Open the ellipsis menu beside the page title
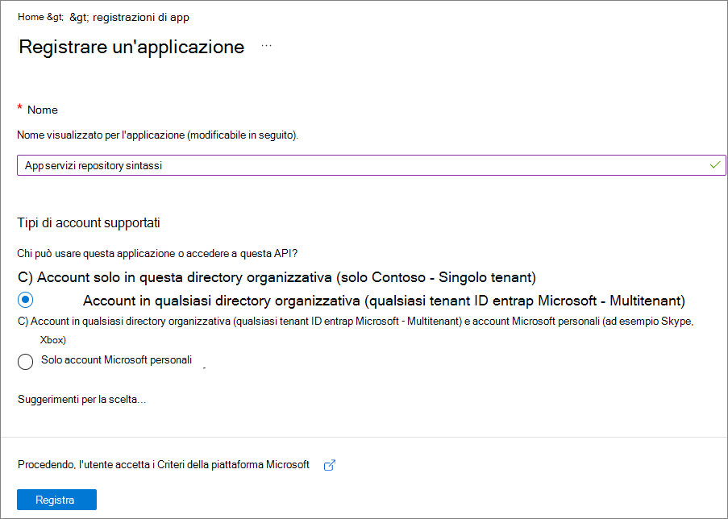Viewport: 728px width, 519px height. point(266,47)
